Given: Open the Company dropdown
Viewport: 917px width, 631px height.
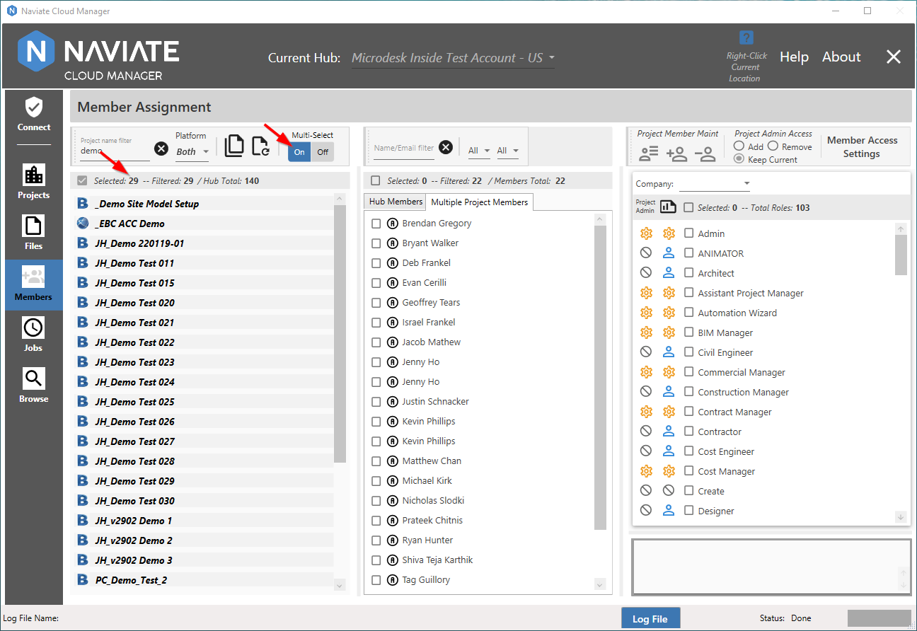Looking at the screenshot, I should pos(715,184).
